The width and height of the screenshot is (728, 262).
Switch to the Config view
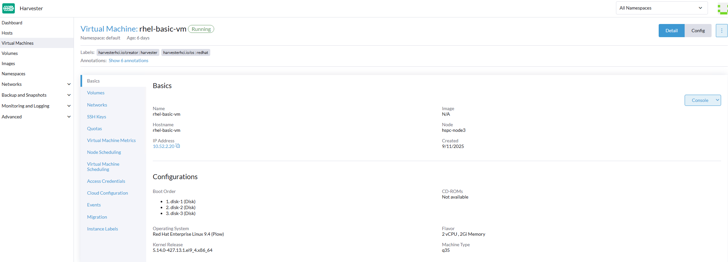698,31
